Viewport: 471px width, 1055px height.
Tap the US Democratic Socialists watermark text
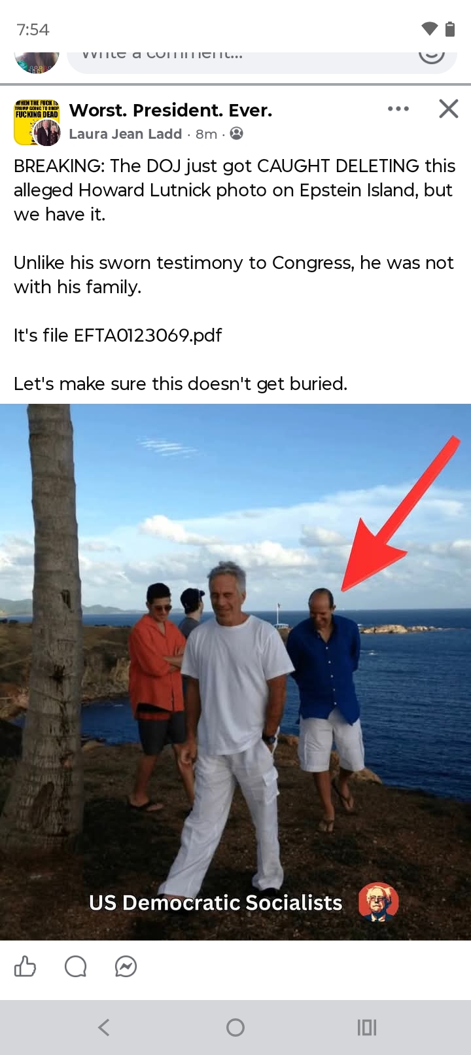click(x=216, y=903)
